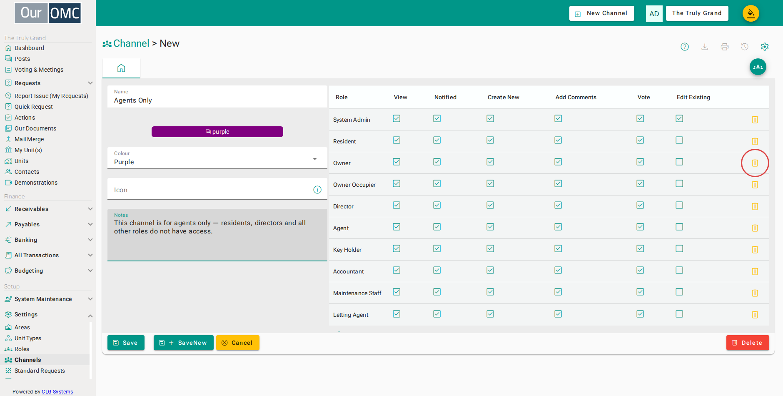The image size is (783, 396).
Task: Click the round teal people button
Action: [x=758, y=67]
